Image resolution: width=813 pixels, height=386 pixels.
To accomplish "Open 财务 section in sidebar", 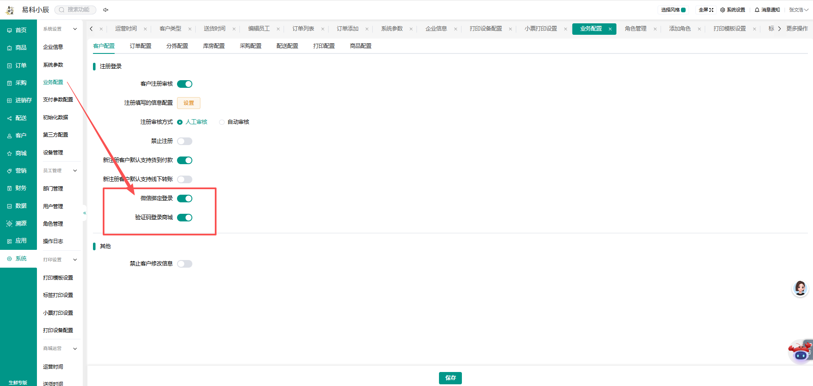I will (x=18, y=188).
